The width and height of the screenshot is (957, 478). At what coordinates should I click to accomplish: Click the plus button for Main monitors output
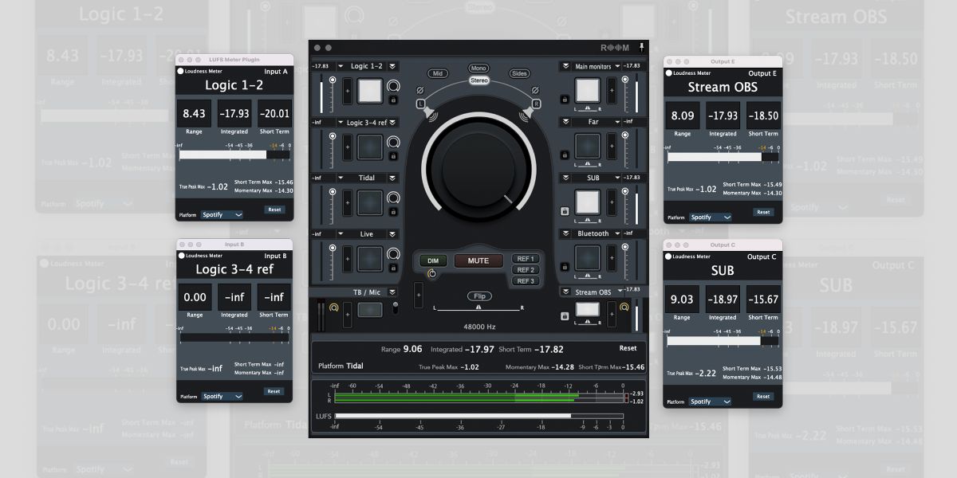point(612,91)
